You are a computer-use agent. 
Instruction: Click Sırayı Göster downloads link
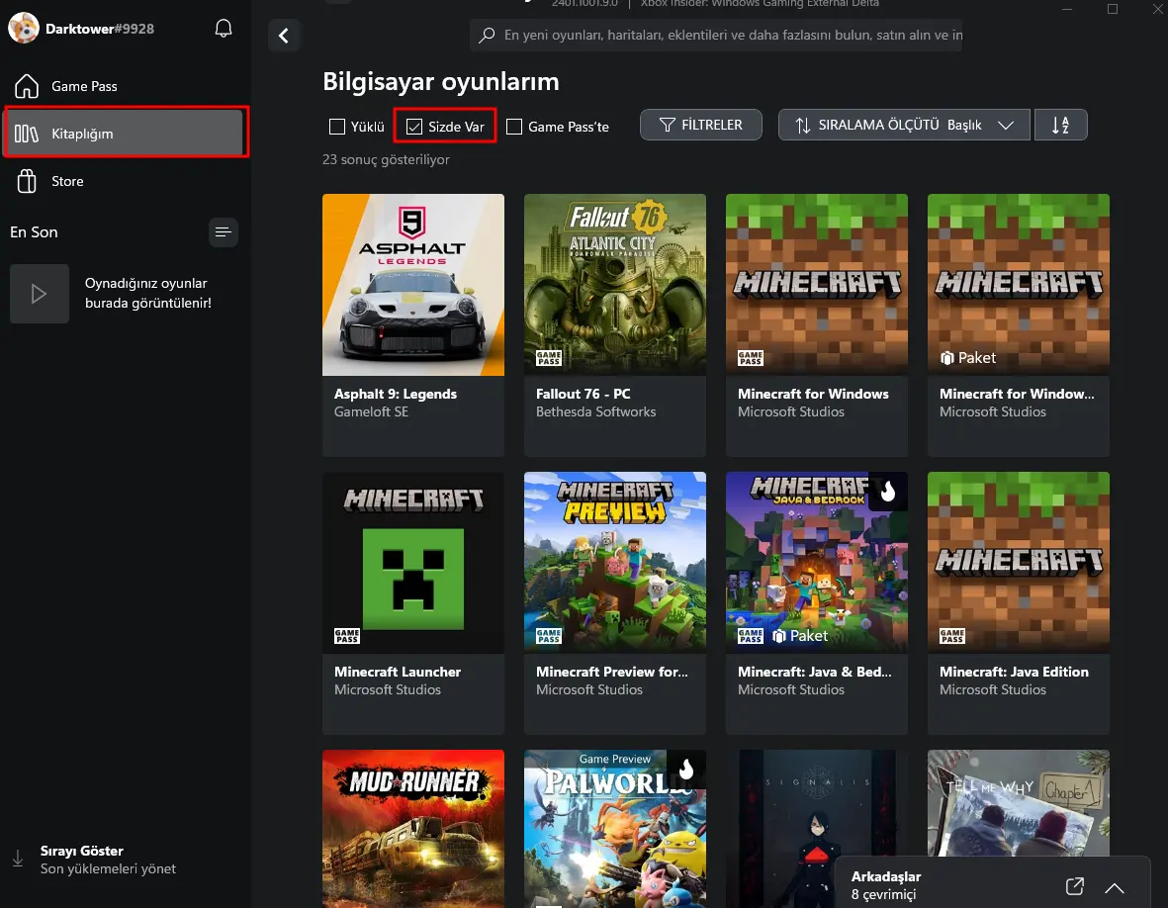81,851
